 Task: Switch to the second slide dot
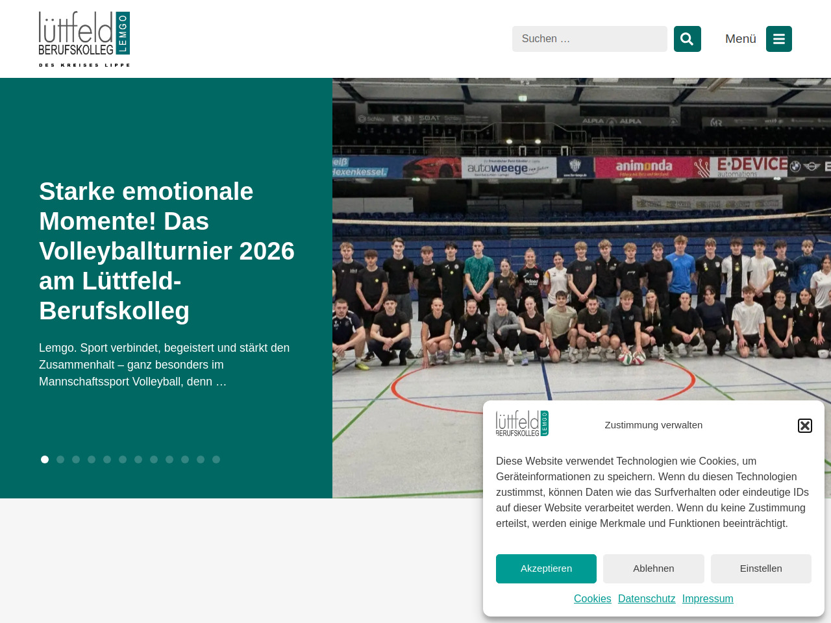[x=60, y=459]
